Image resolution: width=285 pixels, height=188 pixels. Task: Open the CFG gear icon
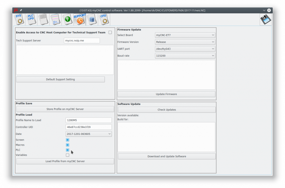pos(104,19)
